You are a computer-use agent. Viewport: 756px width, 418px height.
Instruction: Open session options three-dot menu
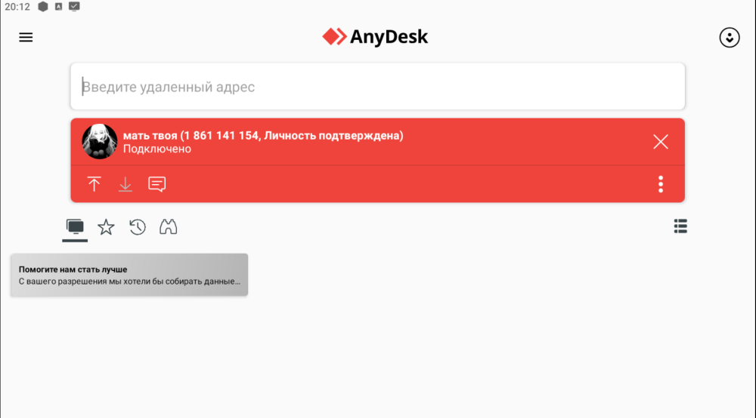[661, 184]
